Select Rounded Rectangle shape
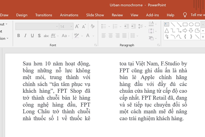This screenshot has width=205, height=137. (x=197, y=24)
